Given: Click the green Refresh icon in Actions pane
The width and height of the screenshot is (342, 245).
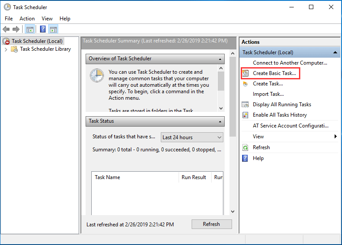Looking at the screenshot, I should pyautogui.click(x=245, y=147).
